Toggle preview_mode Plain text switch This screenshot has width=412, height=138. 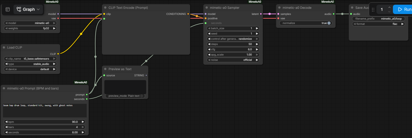142,96
